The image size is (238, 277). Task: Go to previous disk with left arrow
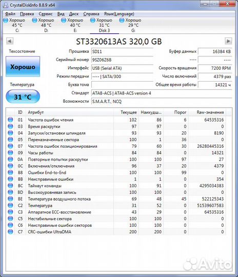(10, 42)
